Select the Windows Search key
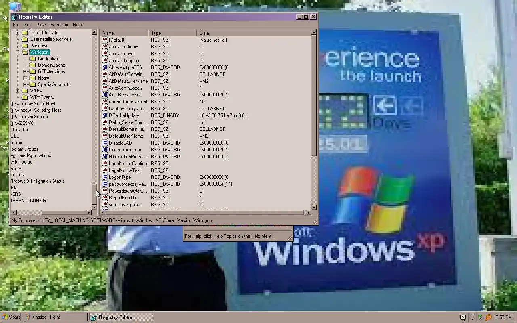 coord(31,117)
